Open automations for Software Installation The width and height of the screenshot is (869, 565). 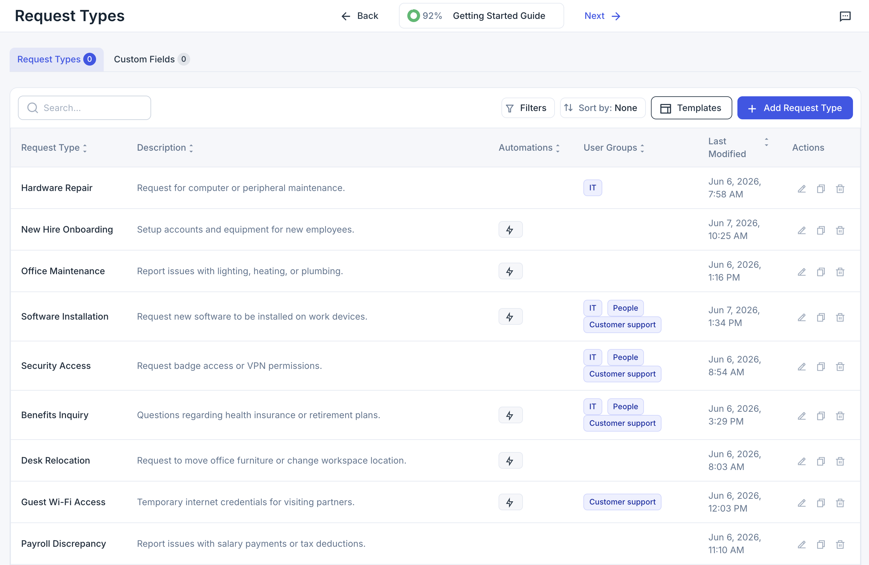point(510,317)
